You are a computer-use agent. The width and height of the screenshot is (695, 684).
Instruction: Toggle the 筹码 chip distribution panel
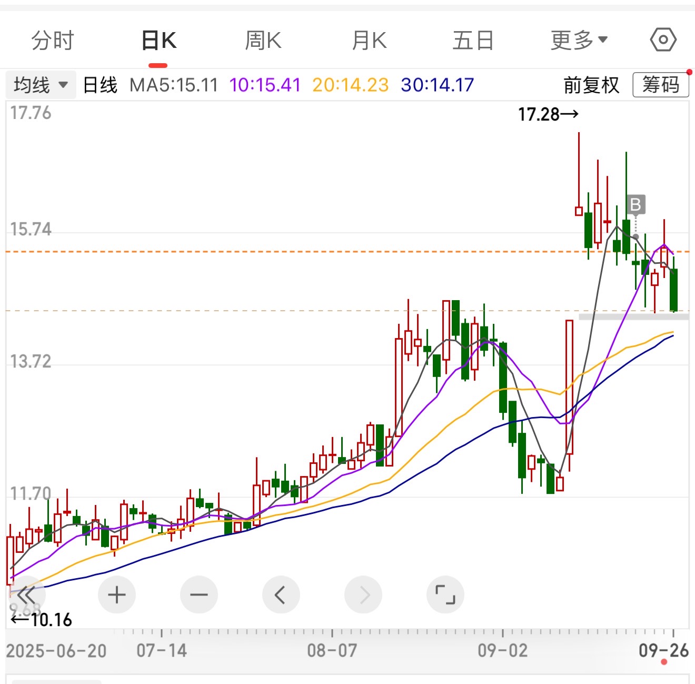click(x=660, y=85)
